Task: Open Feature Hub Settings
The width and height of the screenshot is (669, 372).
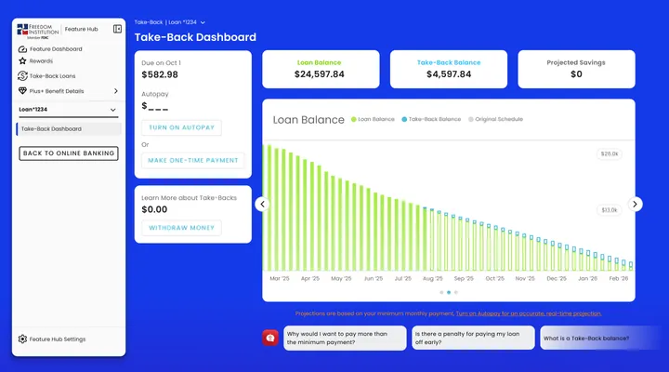Action: click(x=58, y=339)
